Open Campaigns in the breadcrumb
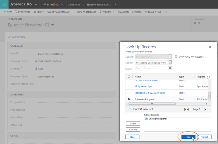The image size is (218, 144). [x=74, y=5]
